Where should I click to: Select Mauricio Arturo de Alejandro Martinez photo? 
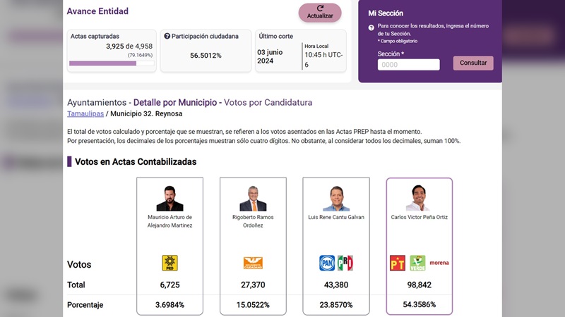point(169,198)
